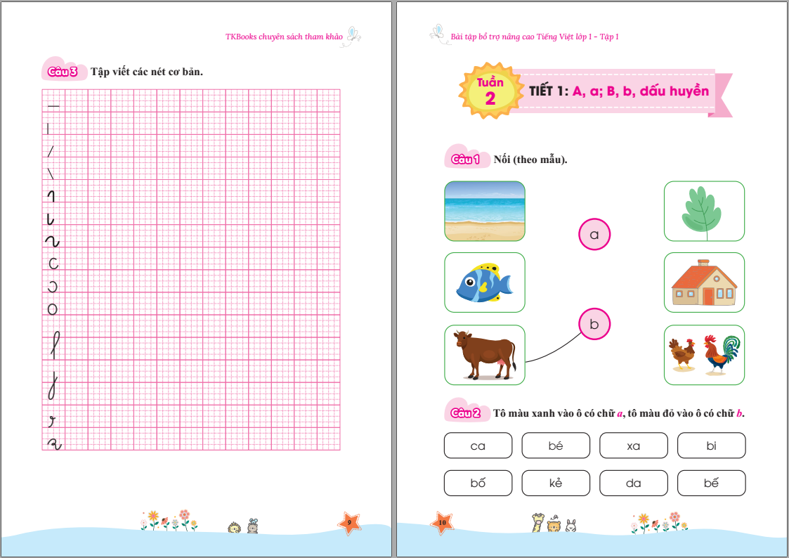Image resolution: width=789 pixels, height=558 pixels.
Task: Select the word box 'bố'
Action: (x=478, y=483)
